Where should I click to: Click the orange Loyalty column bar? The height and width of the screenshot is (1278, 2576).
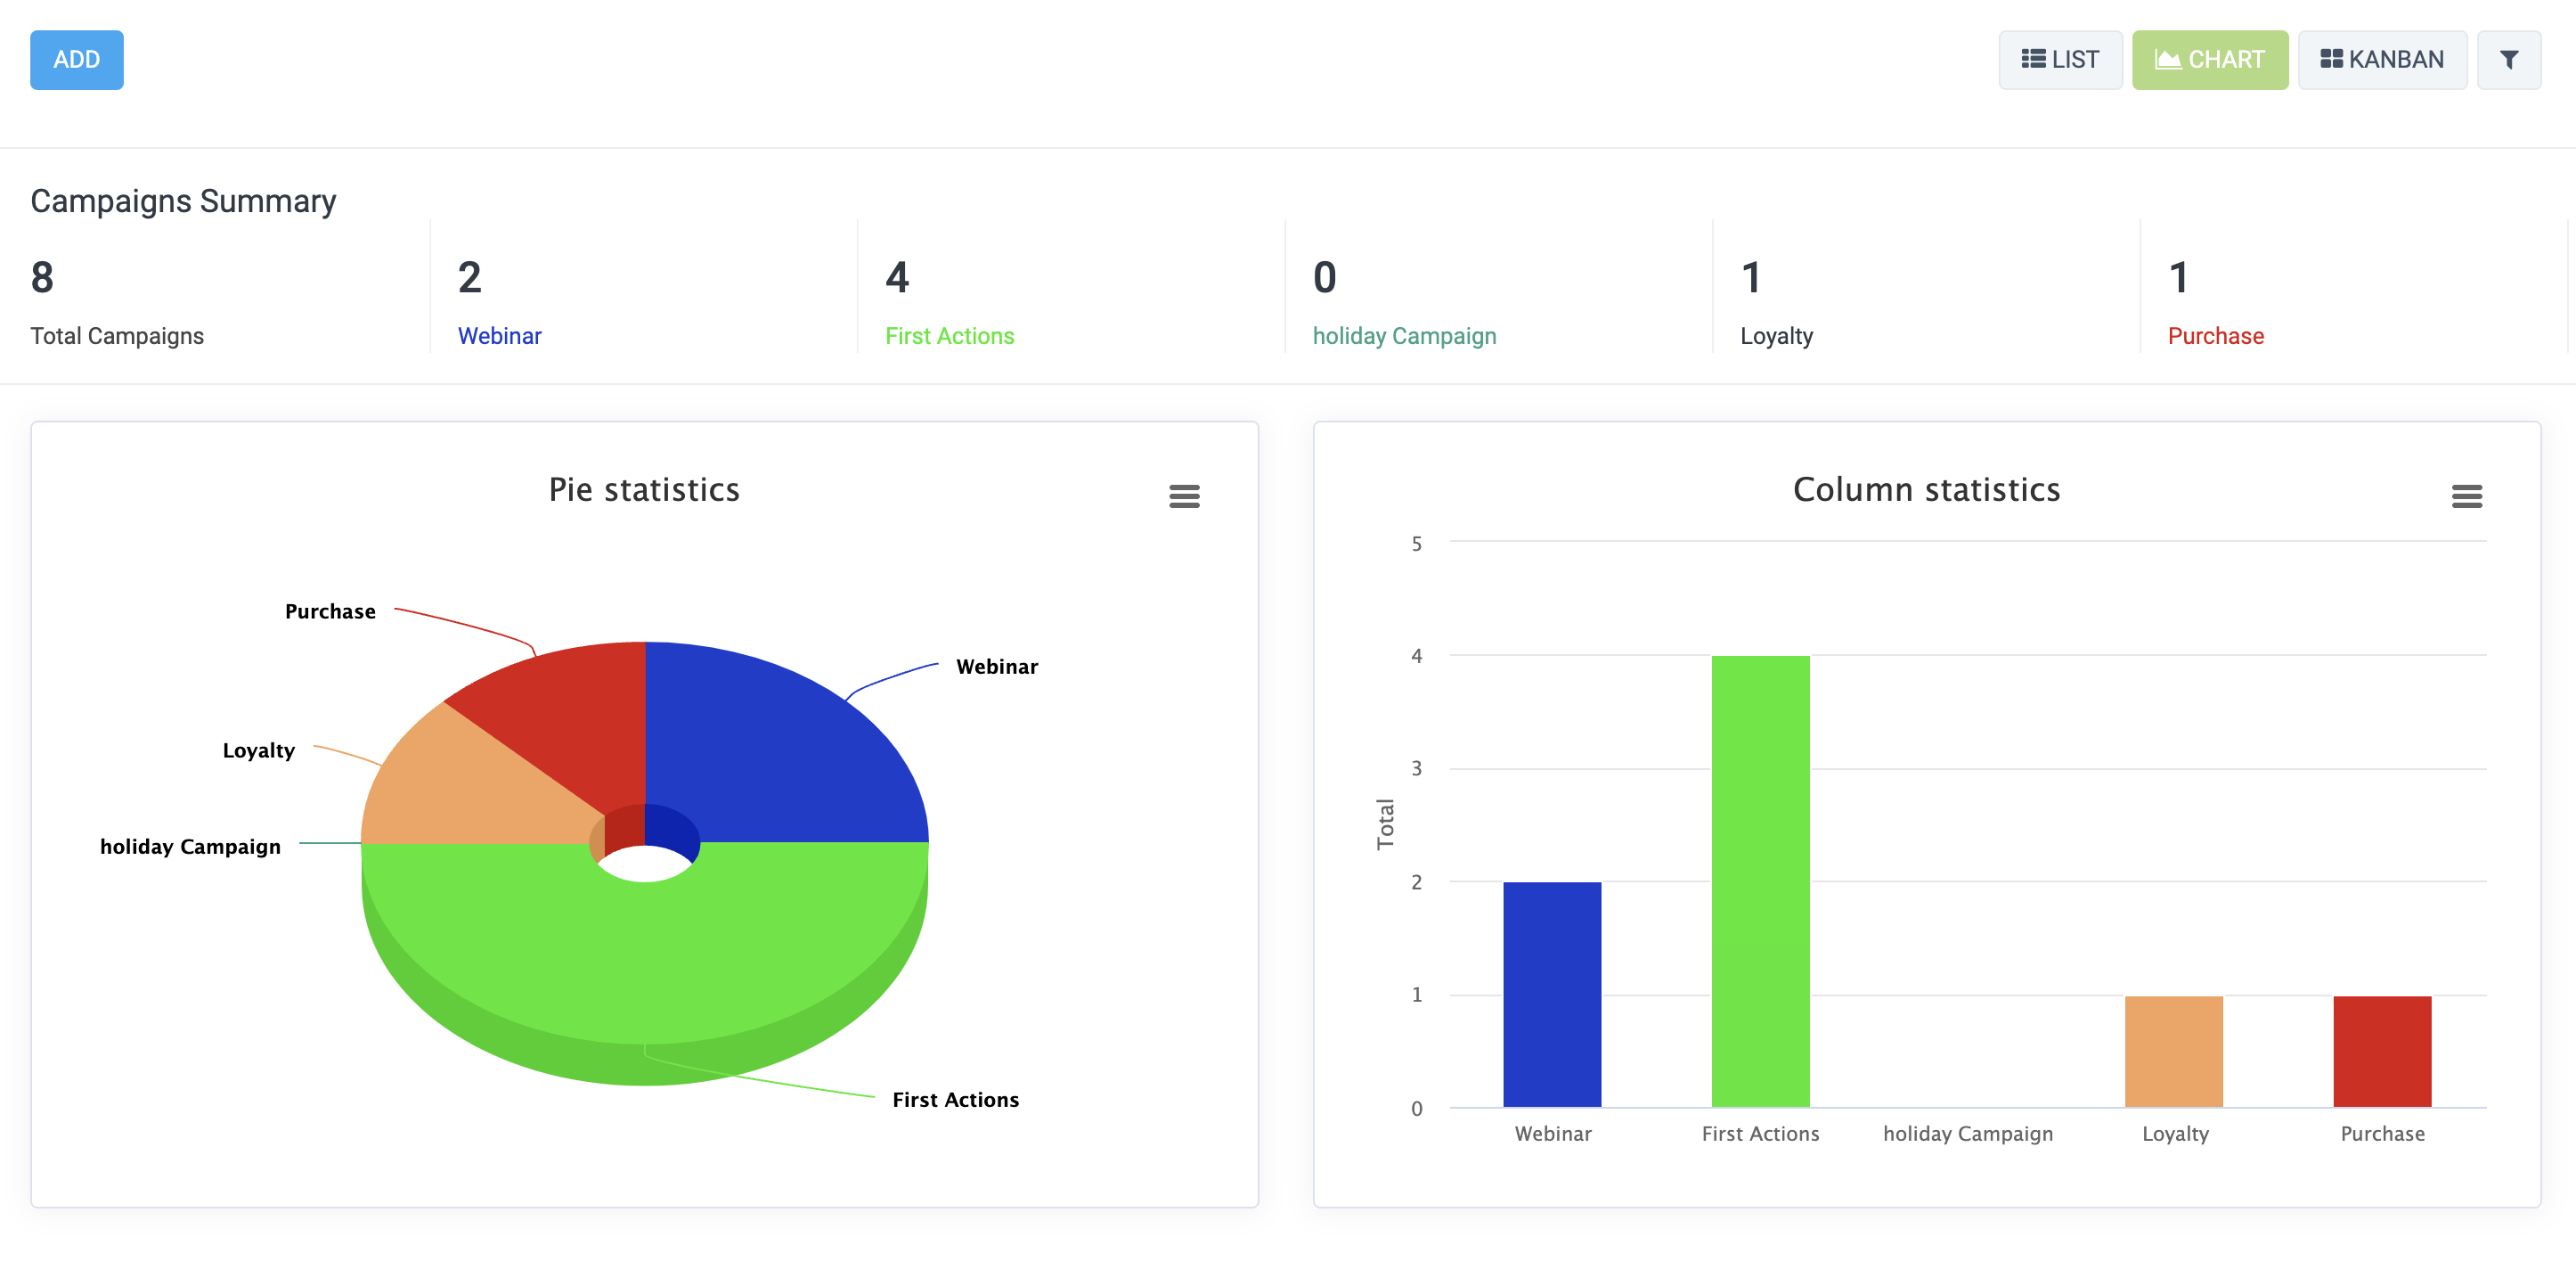coord(2173,1051)
